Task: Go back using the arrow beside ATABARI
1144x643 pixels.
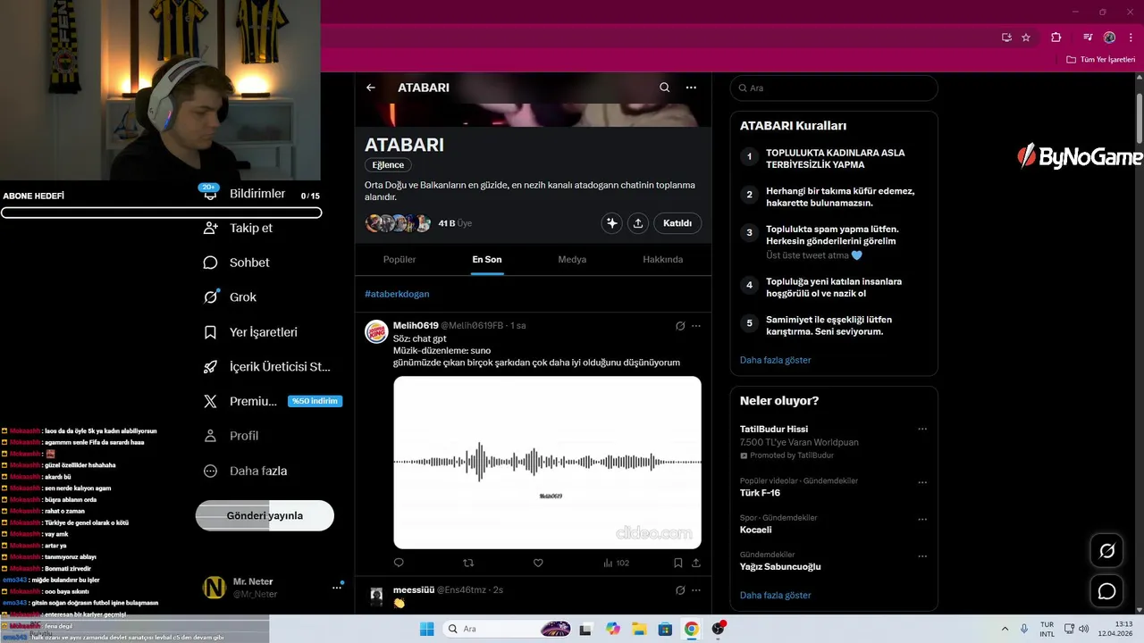Action: pyautogui.click(x=371, y=88)
